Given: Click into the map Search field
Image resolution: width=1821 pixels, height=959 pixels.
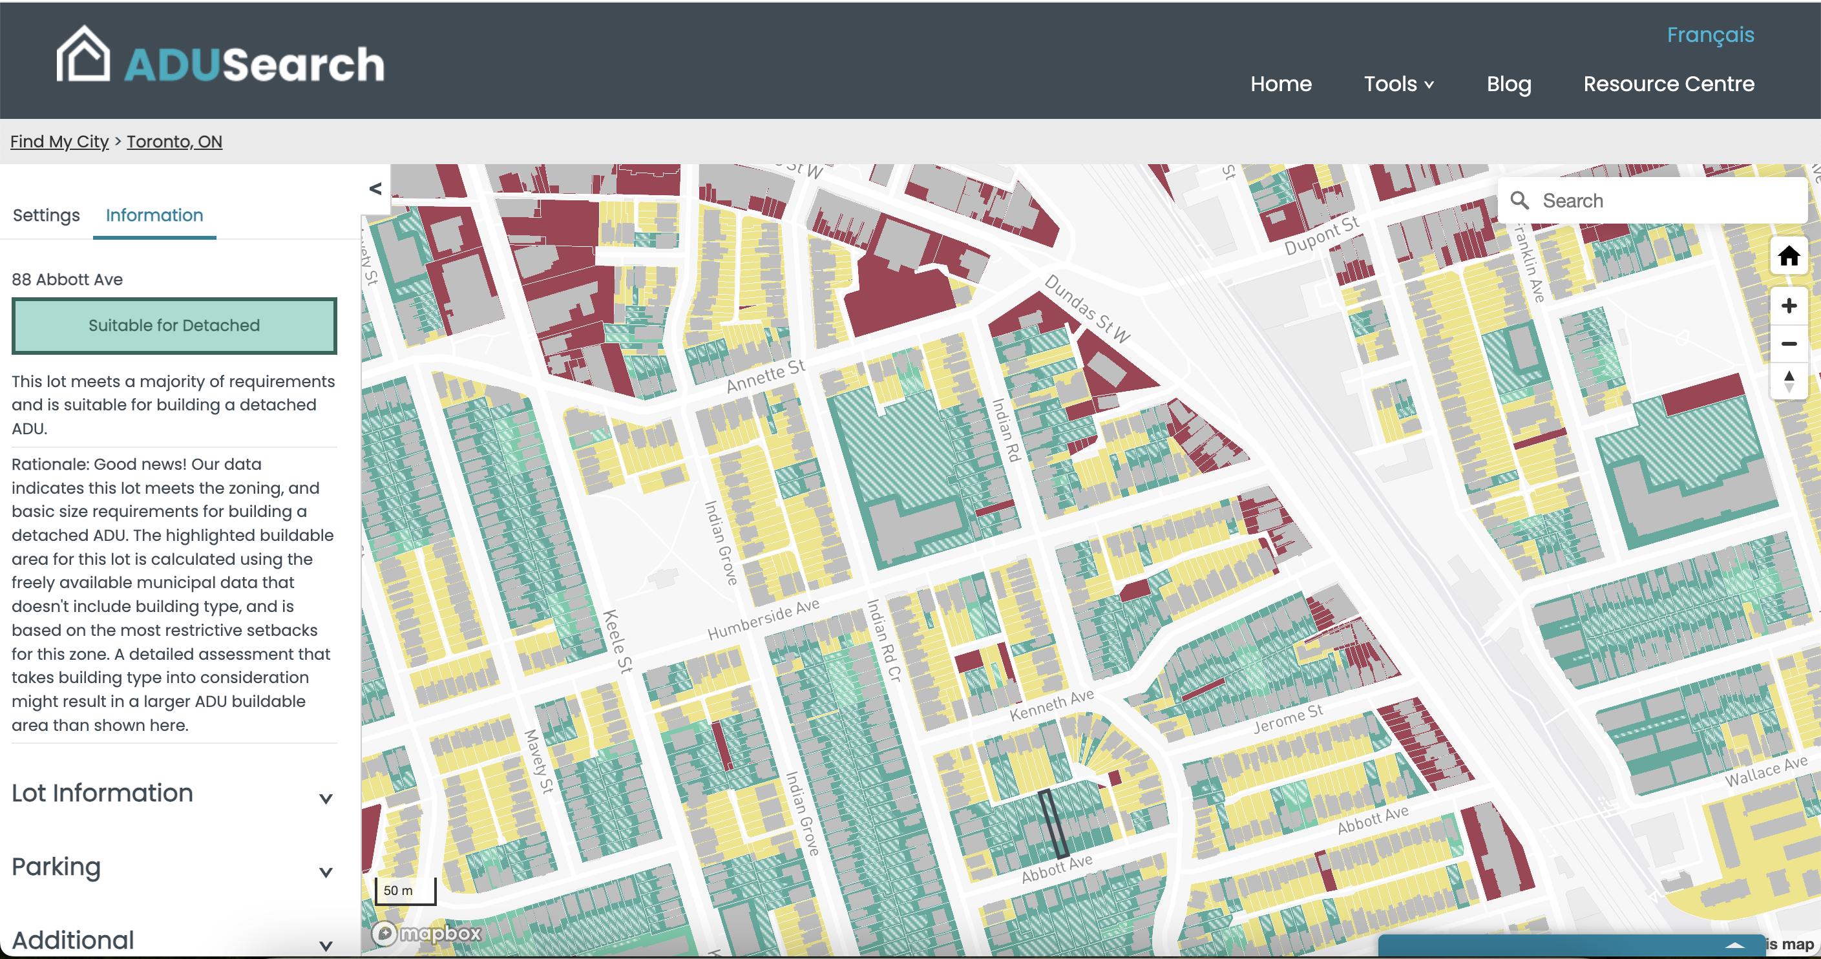Looking at the screenshot, I should coord(1661,201).
